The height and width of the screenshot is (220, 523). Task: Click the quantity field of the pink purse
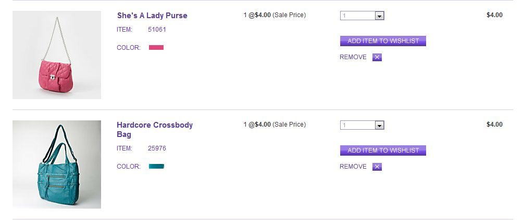tap(357, 16)
